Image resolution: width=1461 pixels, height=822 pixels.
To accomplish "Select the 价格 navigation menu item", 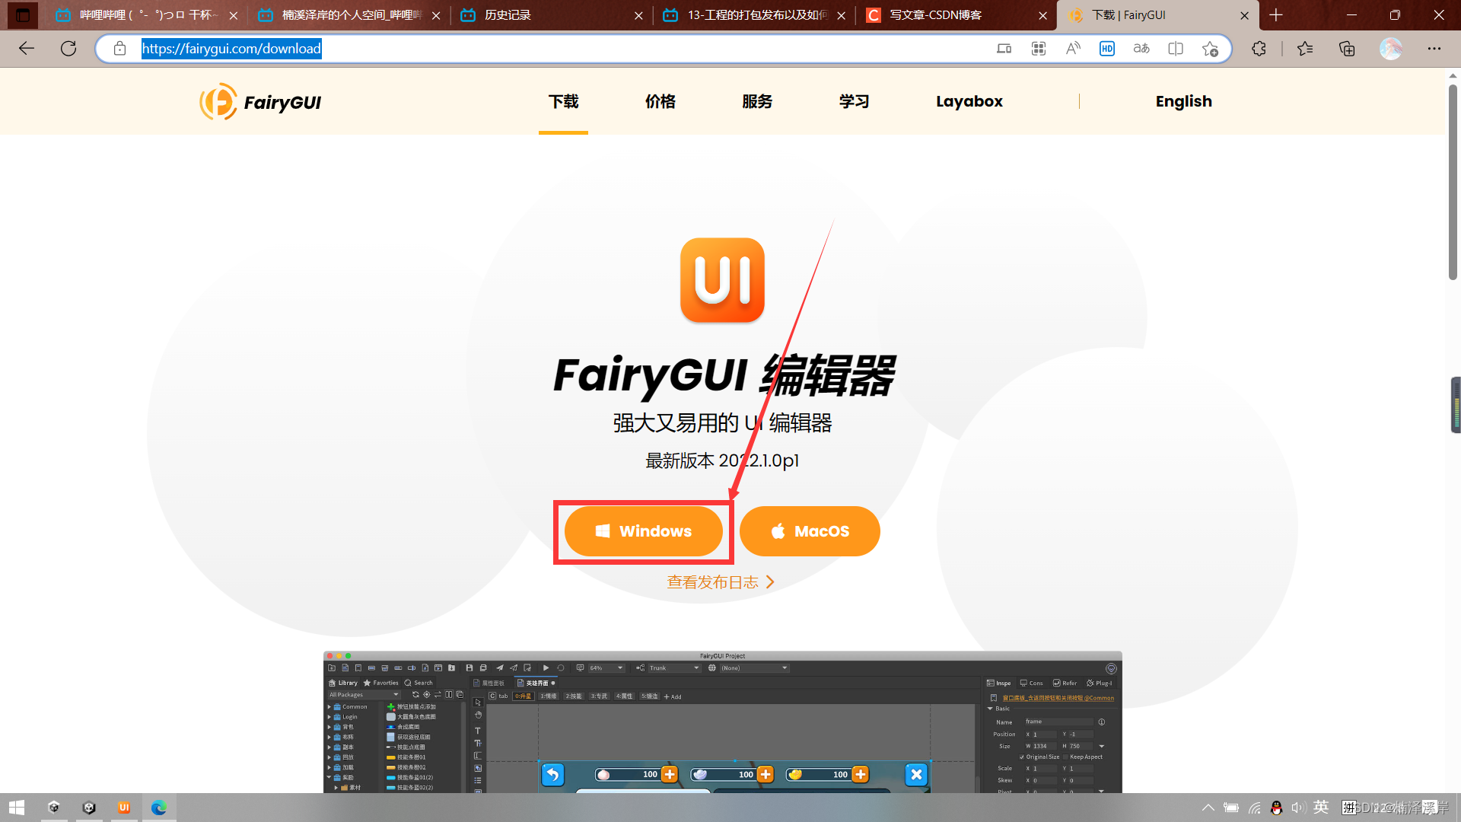I will 659,100.
